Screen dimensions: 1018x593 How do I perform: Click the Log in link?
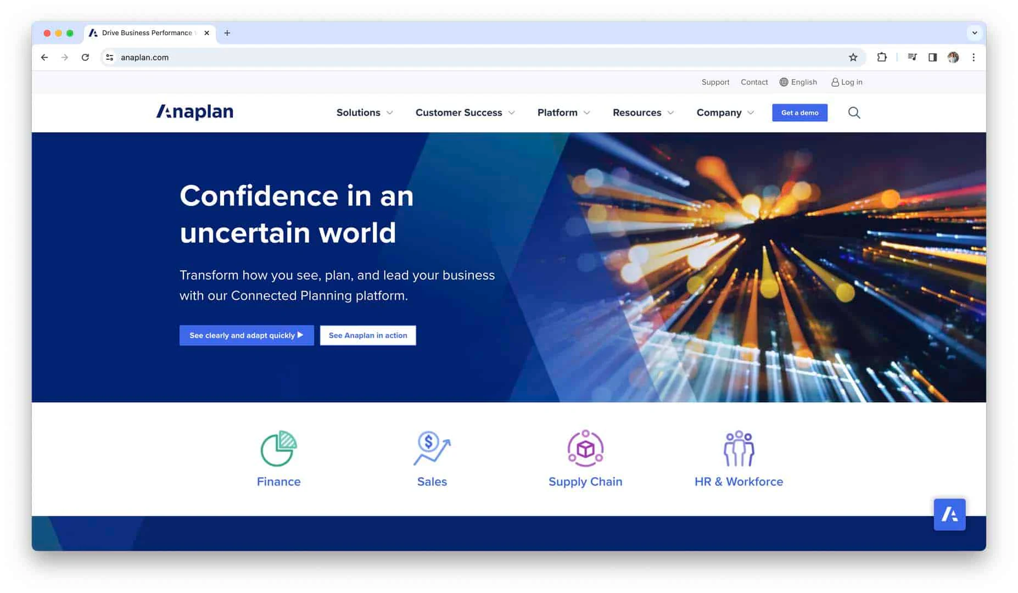point(852,82)
